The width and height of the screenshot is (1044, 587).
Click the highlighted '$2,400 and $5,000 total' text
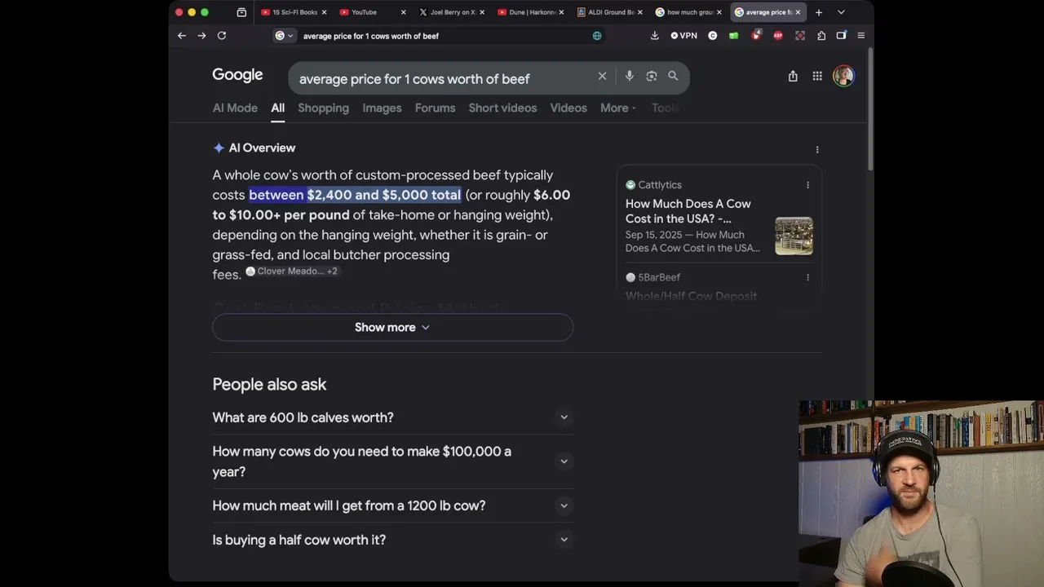[383, 195]
